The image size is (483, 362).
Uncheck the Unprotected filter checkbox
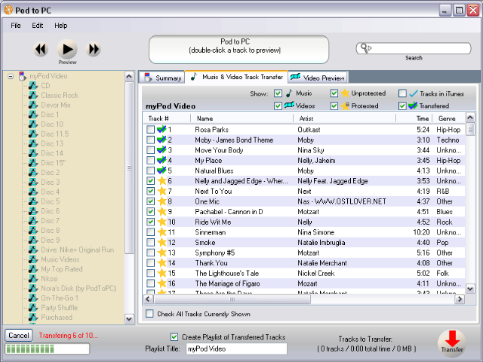(334, 93)
